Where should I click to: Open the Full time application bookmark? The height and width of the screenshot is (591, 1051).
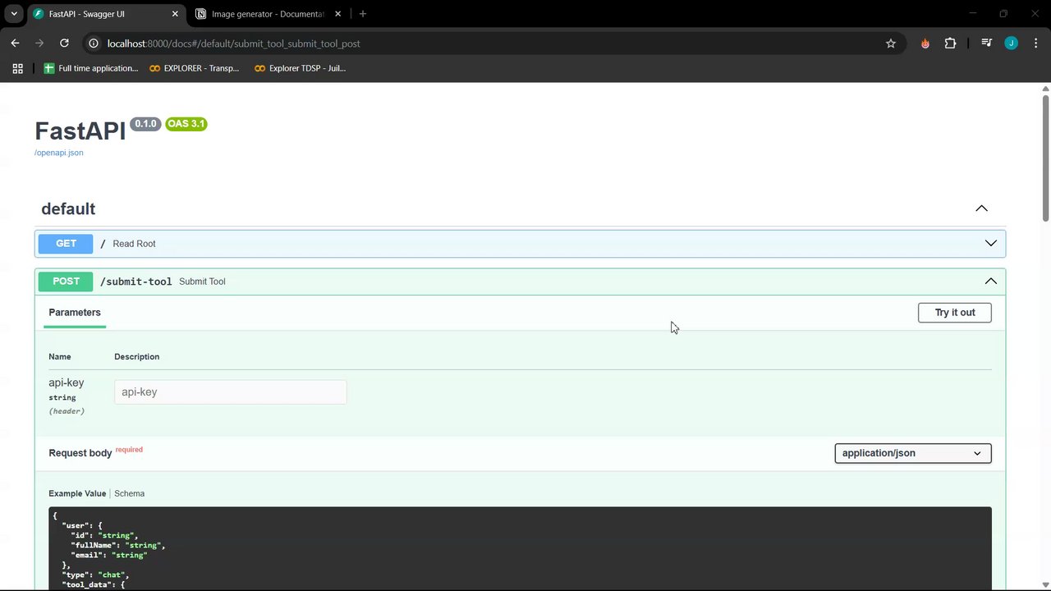pos(91,68)
